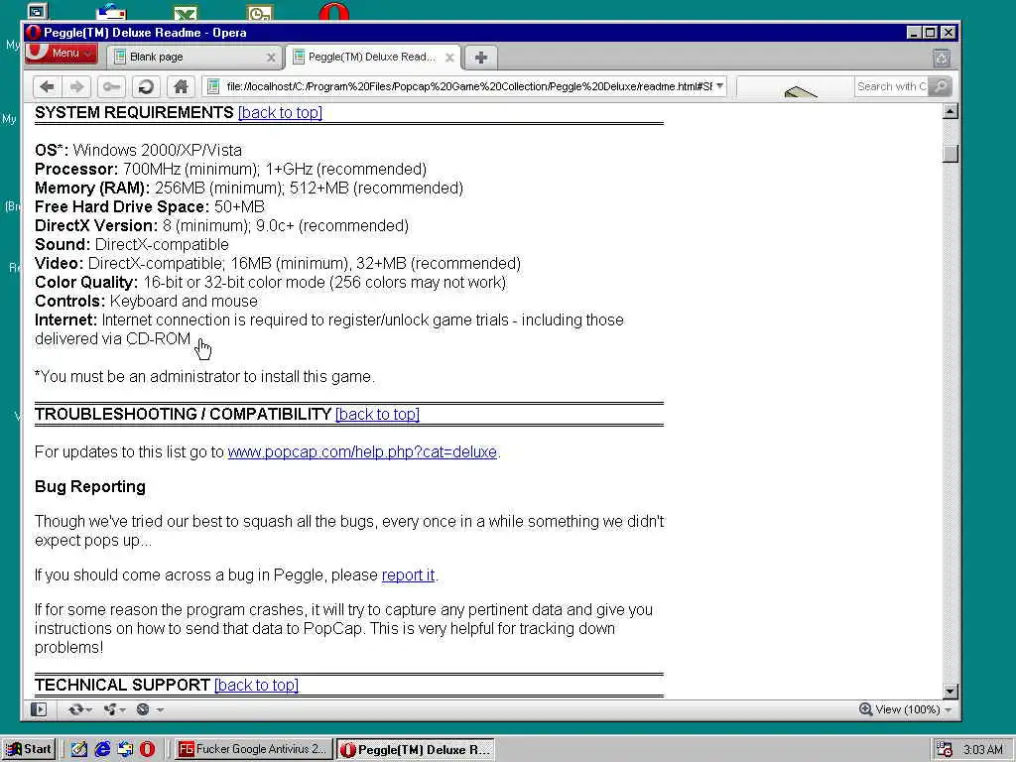The height and width of the screenshot is (762, 1016).
Task: Expand the Opera Turbo dropdown arrow
Action: click(x=160, y=710)
